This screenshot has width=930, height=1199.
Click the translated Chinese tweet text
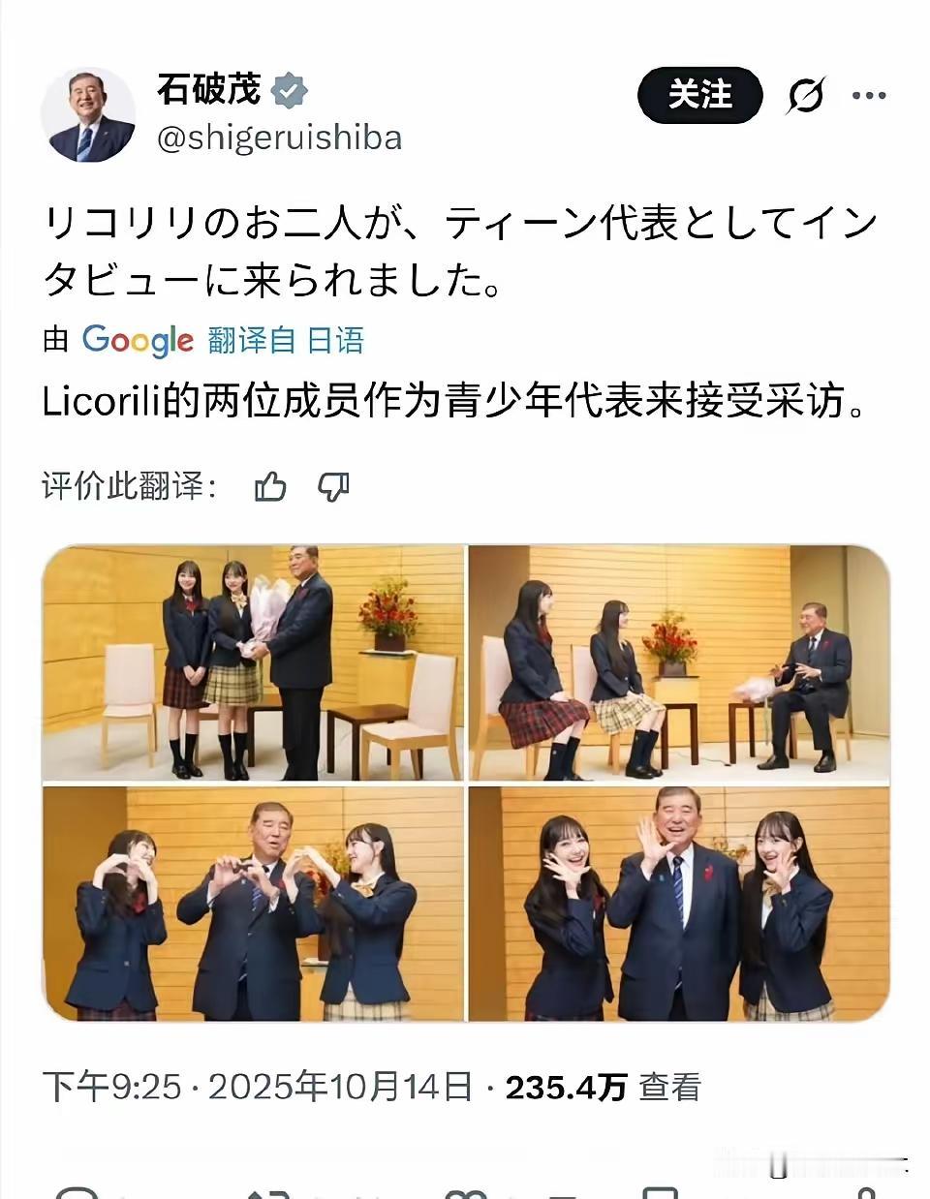[454, 401]
